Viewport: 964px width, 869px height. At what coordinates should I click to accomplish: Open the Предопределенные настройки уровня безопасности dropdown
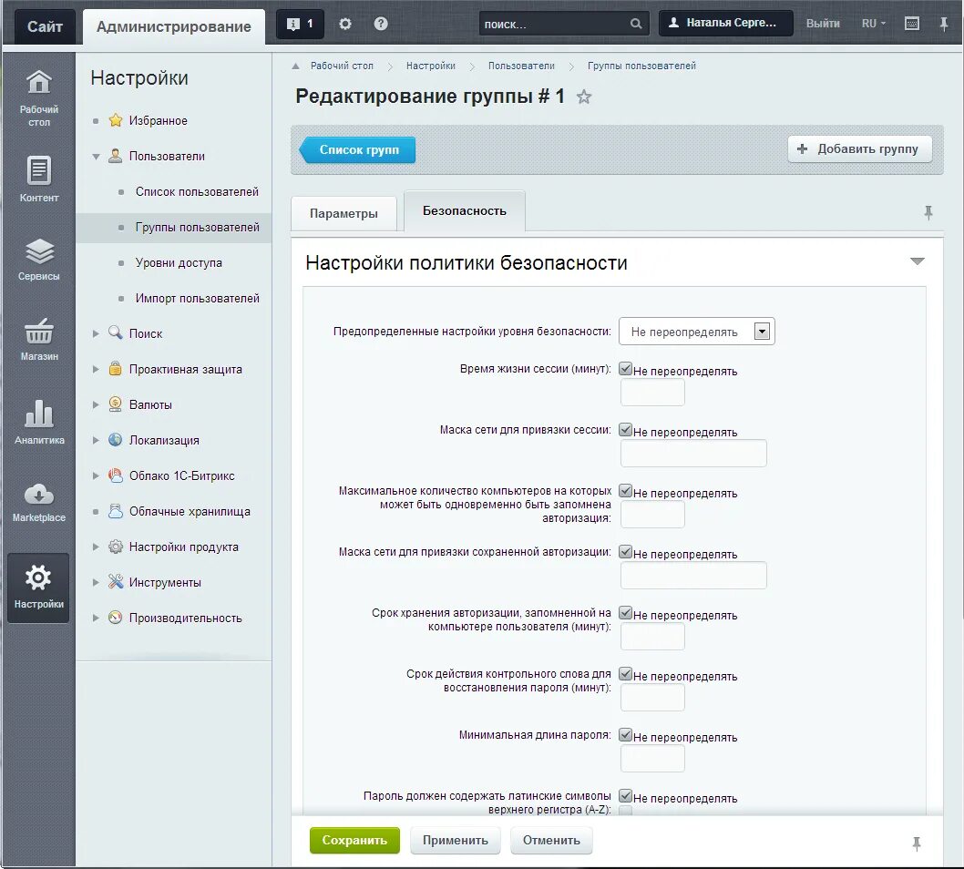click(696, 332)
